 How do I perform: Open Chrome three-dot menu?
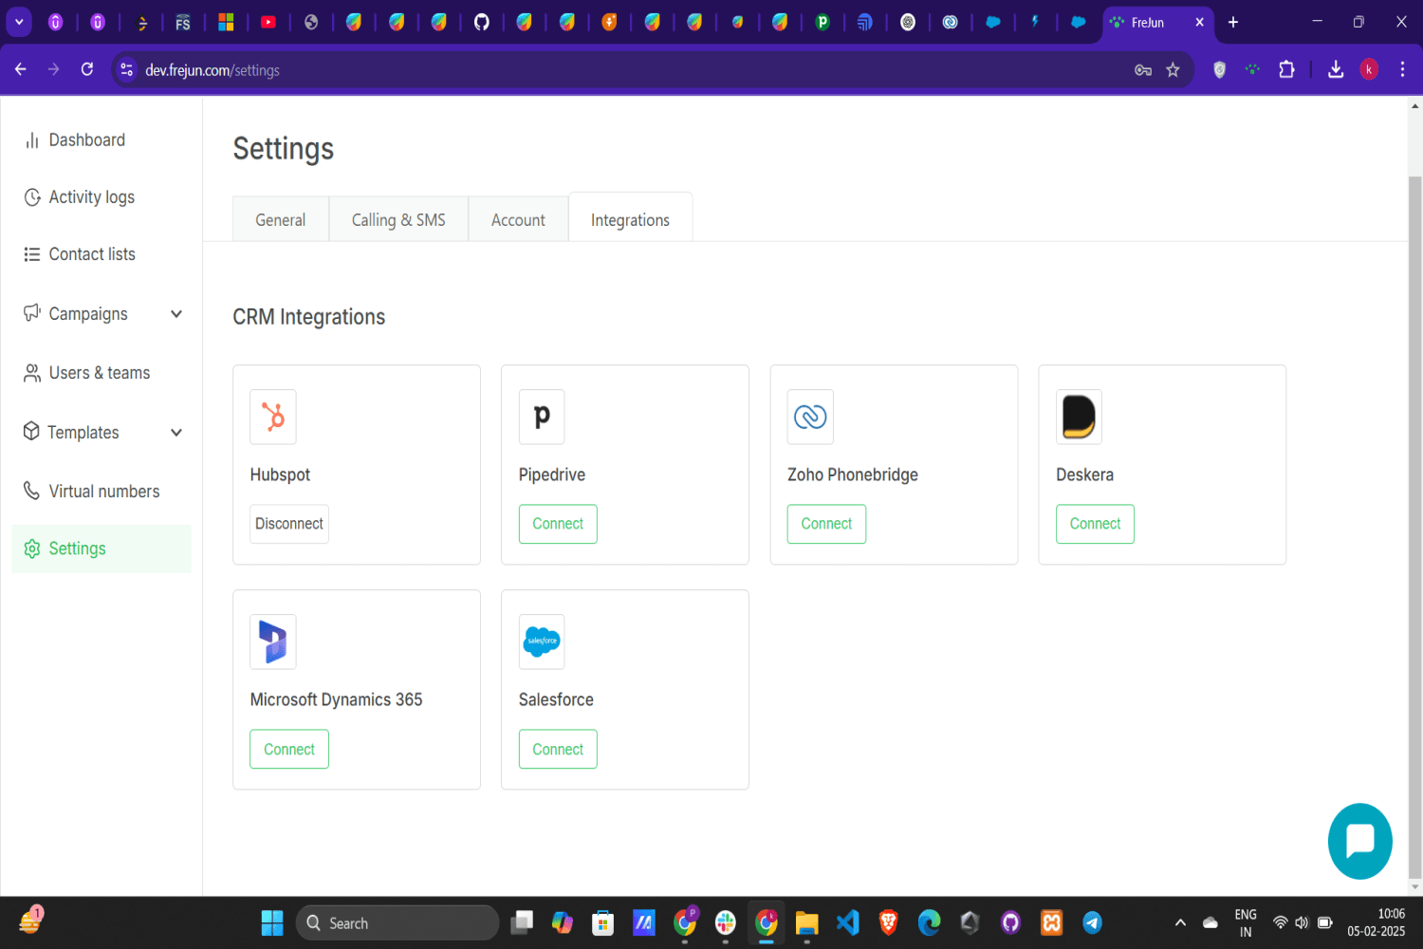pyautogui.click(x=1402, y=69)
